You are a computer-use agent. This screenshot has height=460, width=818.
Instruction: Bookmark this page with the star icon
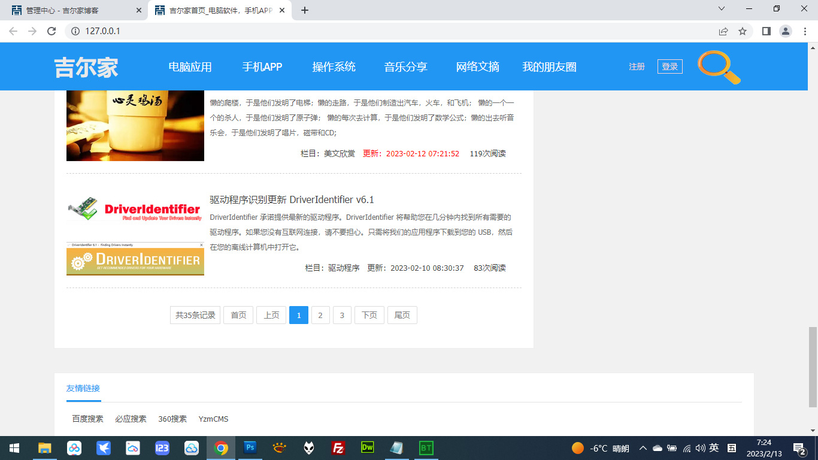[743, 31]
